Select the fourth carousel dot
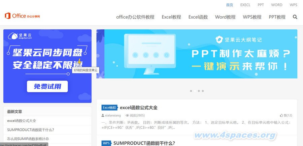This screenshot has width=303, height=146. (203, 91)
